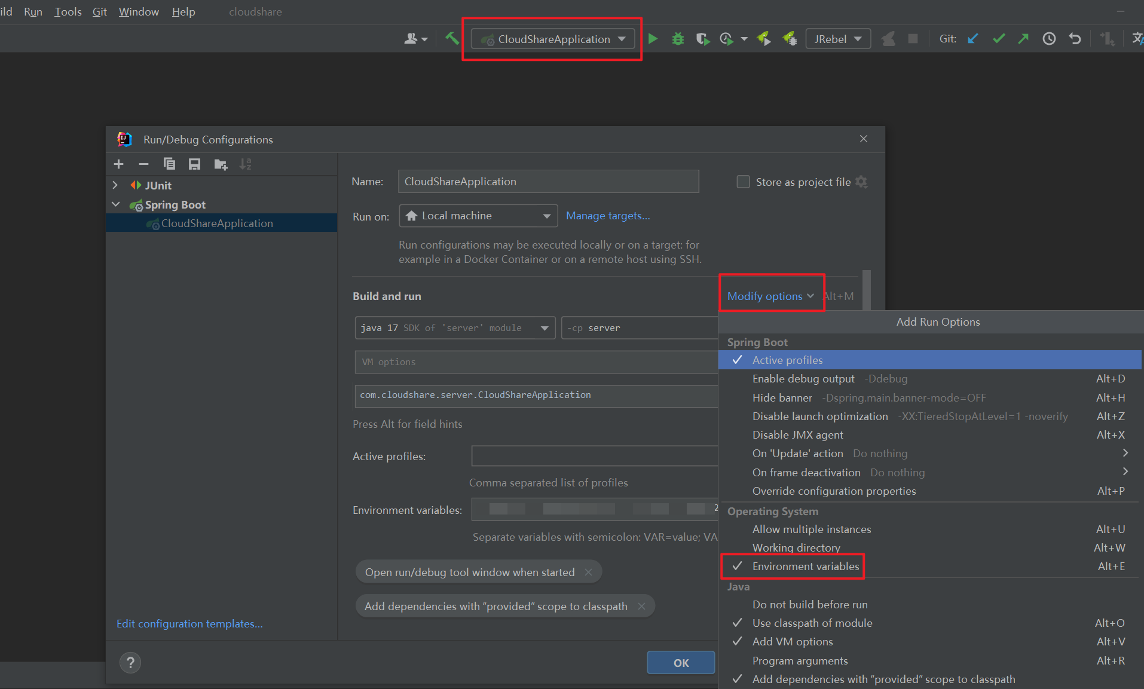
Task: Commit changes with Git checkmark icon
Action: coord(999,39)
